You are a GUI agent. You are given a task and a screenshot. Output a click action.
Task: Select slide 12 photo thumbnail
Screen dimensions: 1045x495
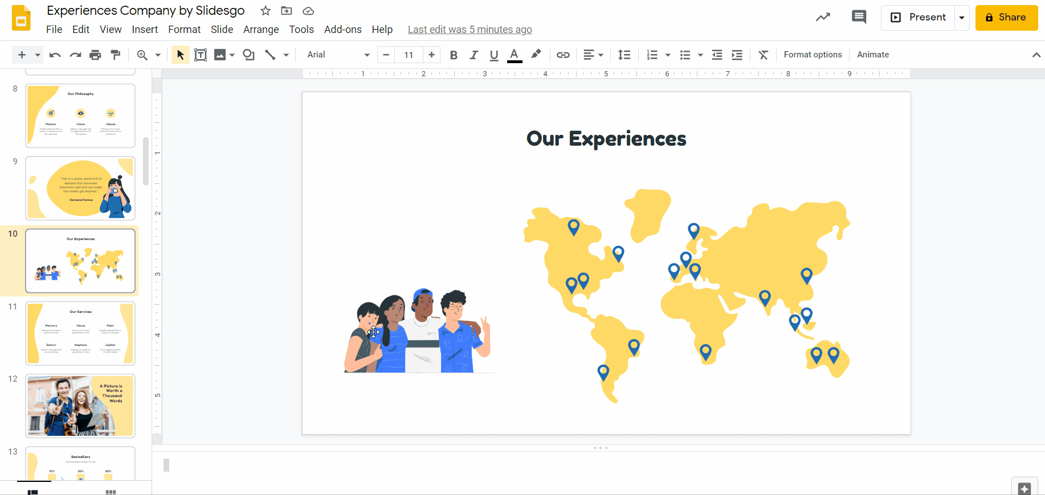coord(80,406)
